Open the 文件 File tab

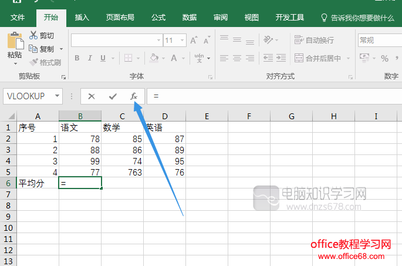(x=18, y=18)
